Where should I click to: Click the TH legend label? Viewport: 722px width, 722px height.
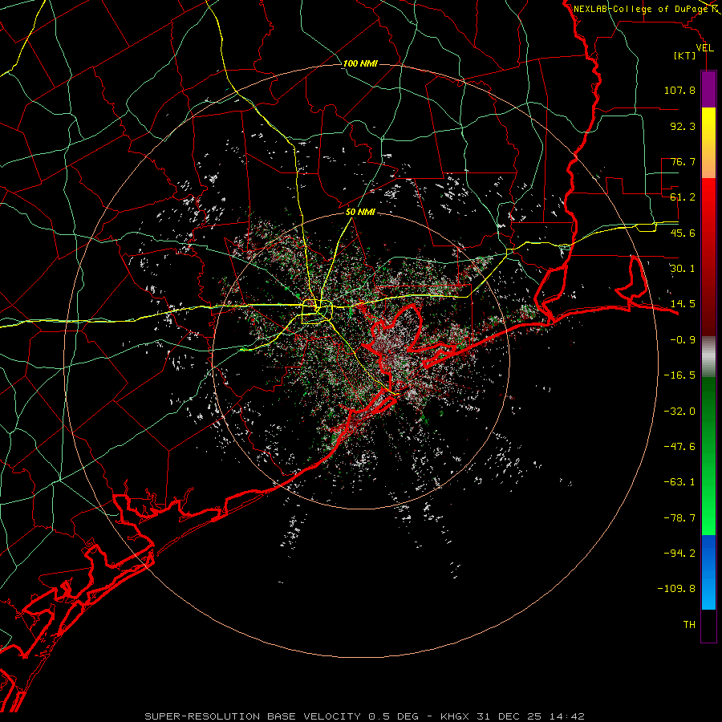[x=689, y=625]
